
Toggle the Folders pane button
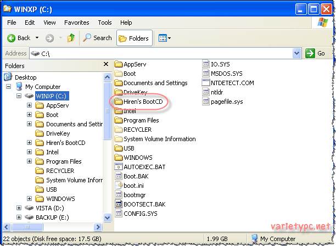135,38
